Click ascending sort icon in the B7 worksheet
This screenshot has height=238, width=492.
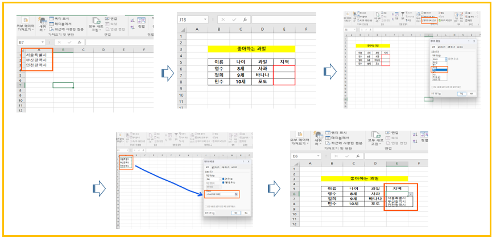[x=133, y=20]
